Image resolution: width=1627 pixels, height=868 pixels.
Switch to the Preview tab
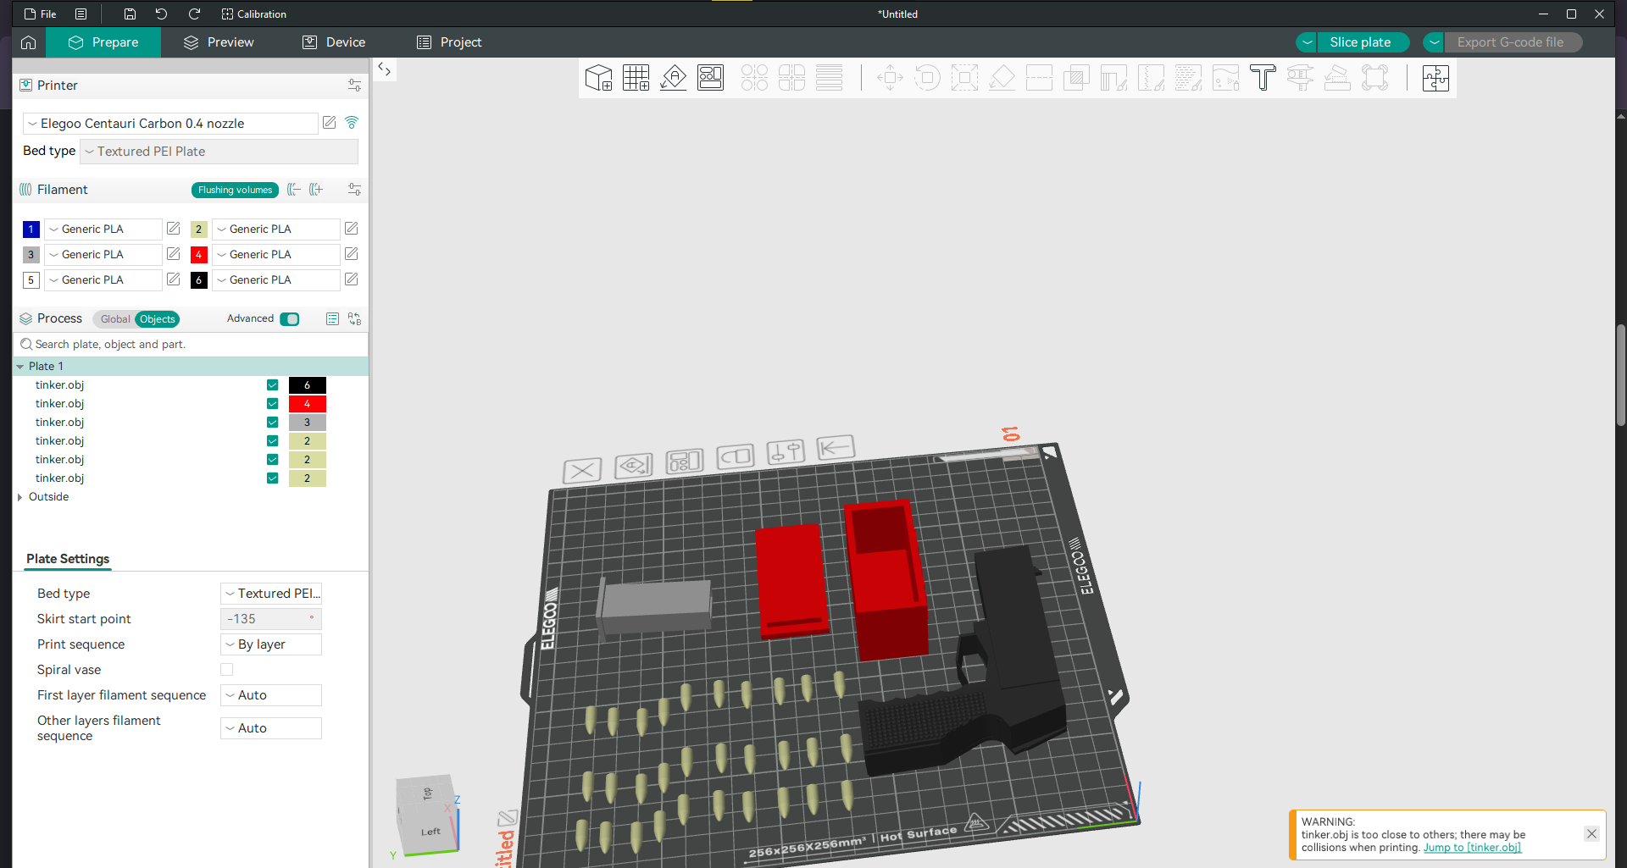tap(219, 42)
